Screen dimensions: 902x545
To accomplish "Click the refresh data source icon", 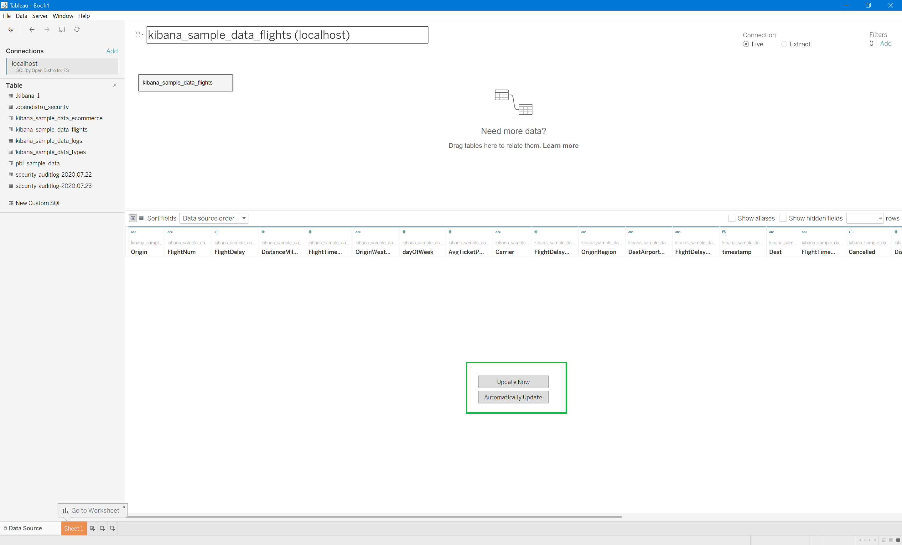I will 77,30.
